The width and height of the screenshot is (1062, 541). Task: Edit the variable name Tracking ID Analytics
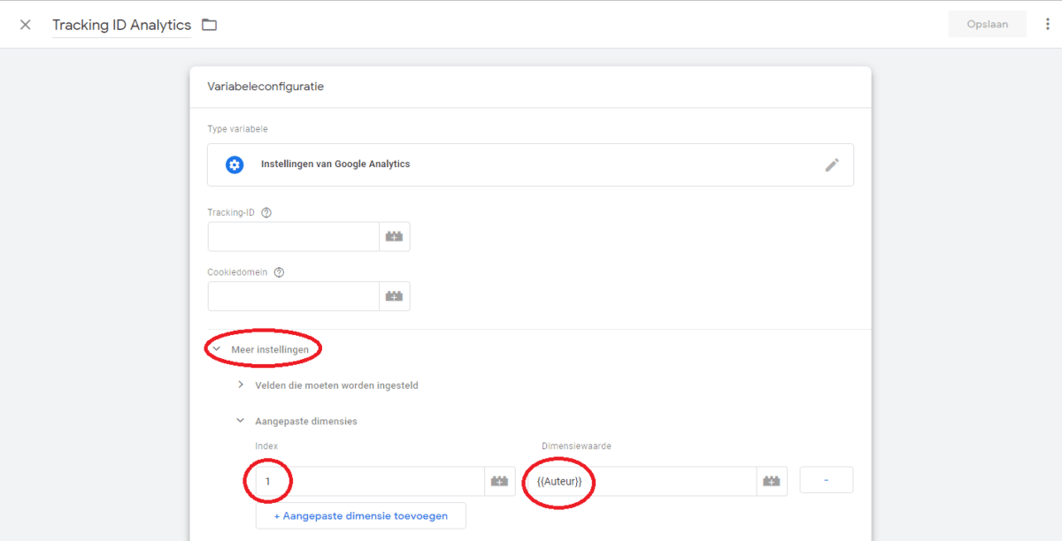(x=121, y=25)
